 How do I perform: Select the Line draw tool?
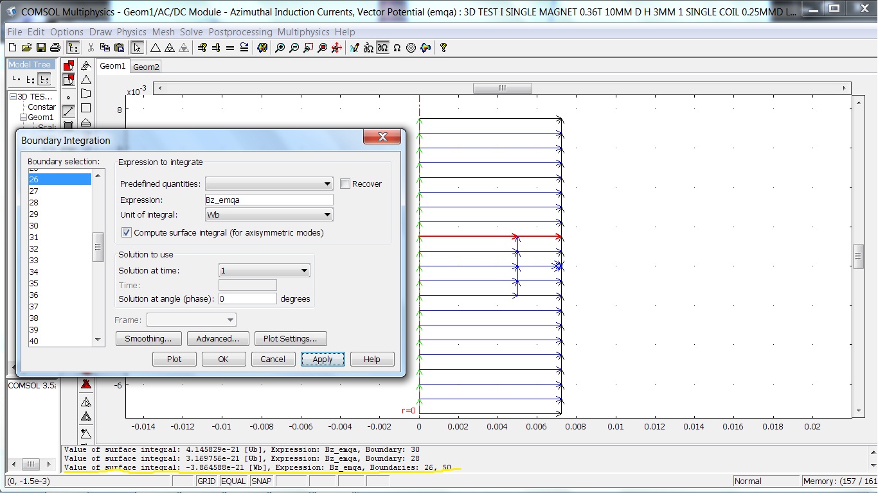[68, 112]
